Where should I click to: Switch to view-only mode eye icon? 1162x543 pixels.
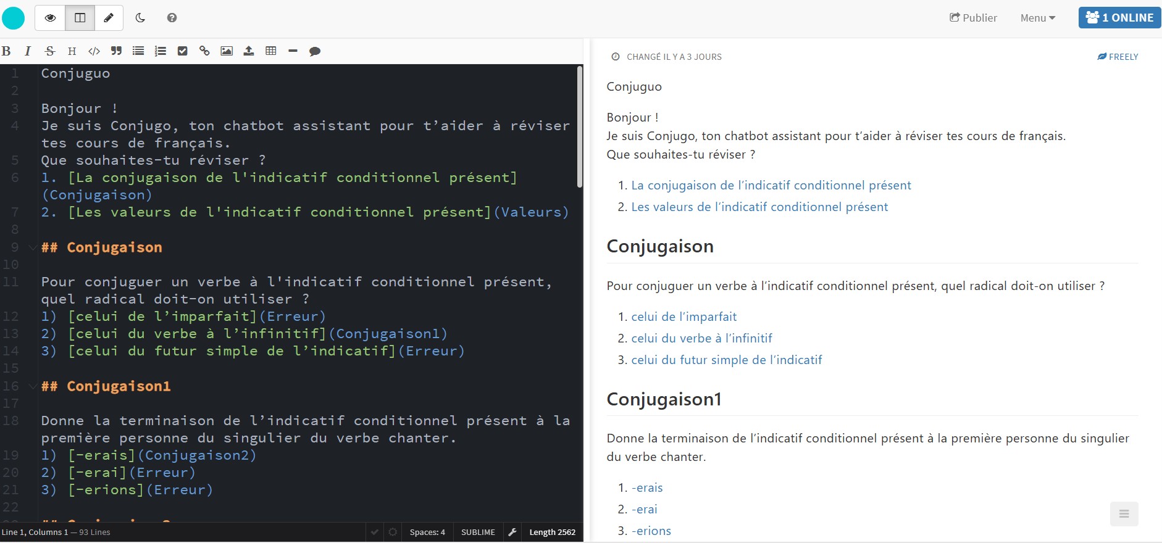pos(51,18)
